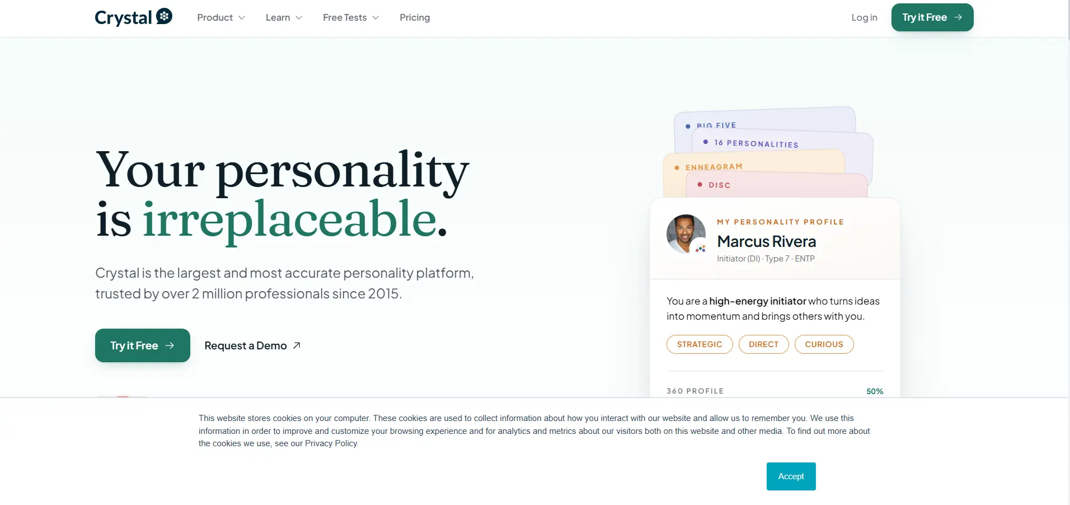Click Marcus Rivera's profile photo
The height and width of the screenshot is (505, 1070).
686,234
